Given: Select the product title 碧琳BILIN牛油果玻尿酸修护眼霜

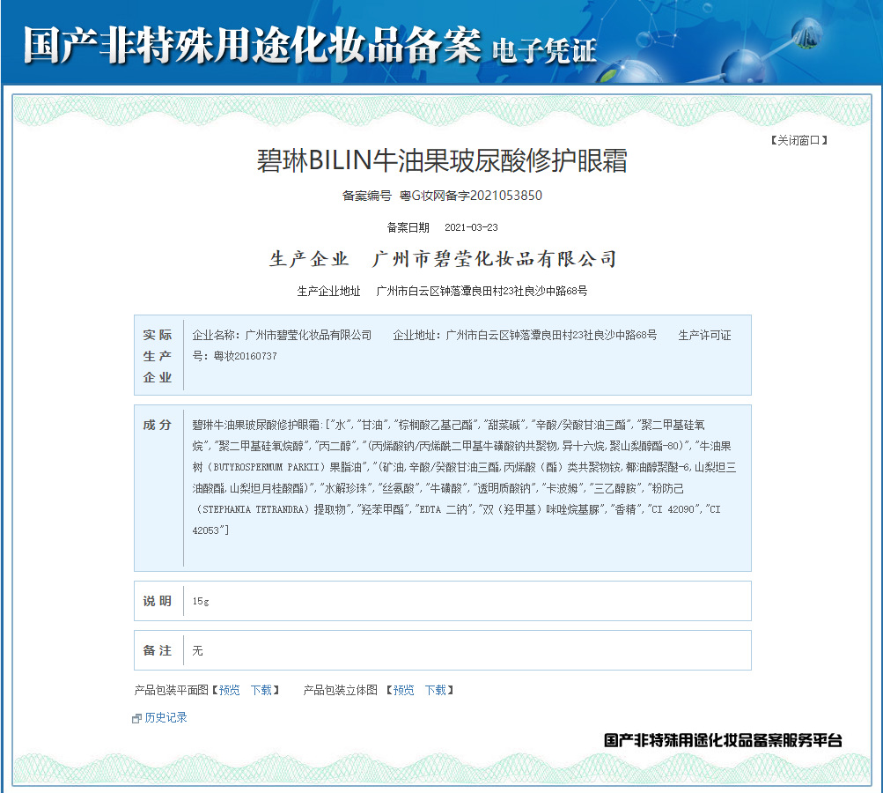Looking at the screenshot, I should 442,161.
